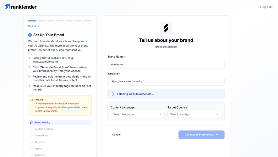The height and width of the screenshot is (157, 278).
Task: Click the Sign Out door icon
Action: pos(260,7)
